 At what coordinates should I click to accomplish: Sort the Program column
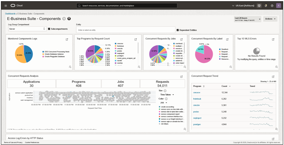point(204,86)
